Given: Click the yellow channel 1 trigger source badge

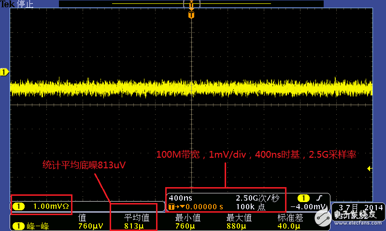Looking at the screenshot, I should point(304,198).
